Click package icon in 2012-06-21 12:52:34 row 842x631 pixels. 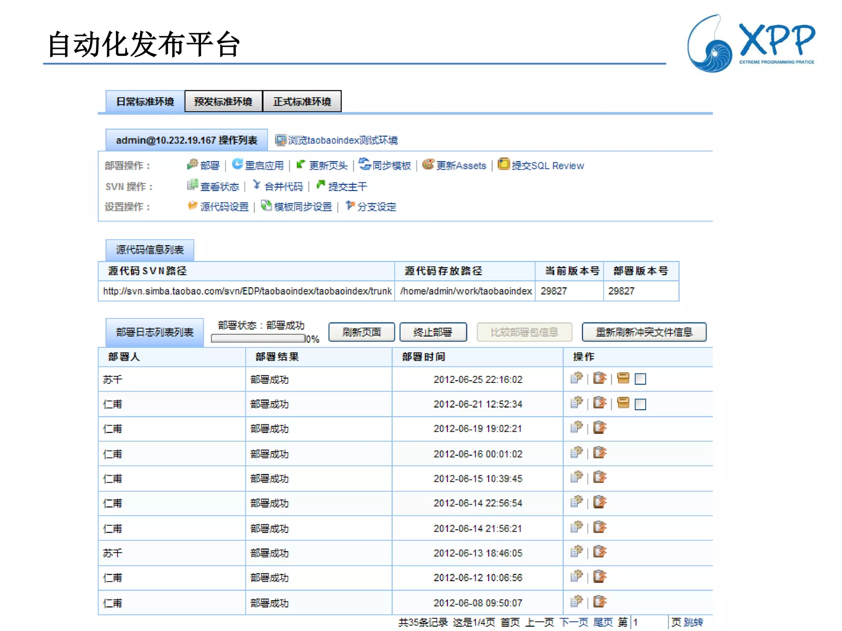(623, 403)
